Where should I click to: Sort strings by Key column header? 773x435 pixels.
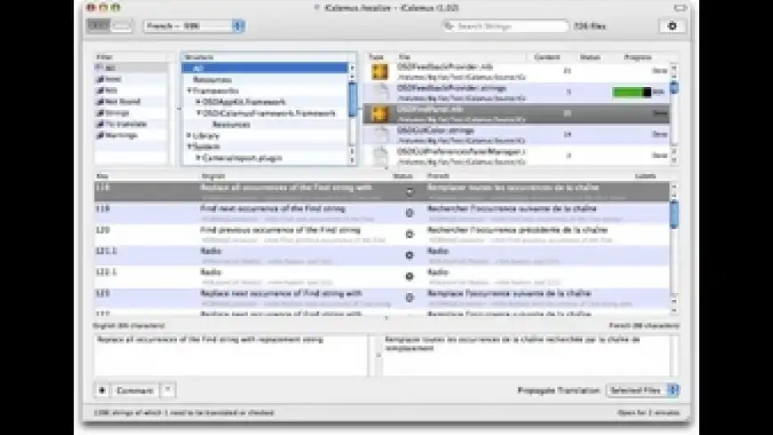tap(102, 176)
